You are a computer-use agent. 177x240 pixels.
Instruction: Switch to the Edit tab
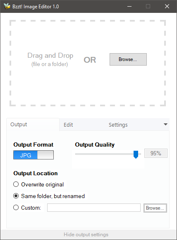[68, 125]
